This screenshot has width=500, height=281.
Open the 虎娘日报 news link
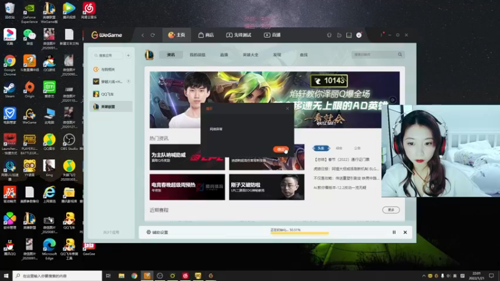tap(346, 169)
